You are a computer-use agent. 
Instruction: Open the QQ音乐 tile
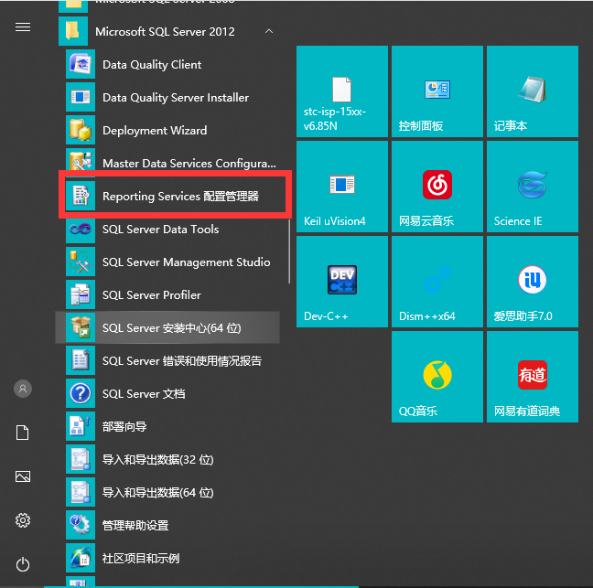[x=437, y=377]
